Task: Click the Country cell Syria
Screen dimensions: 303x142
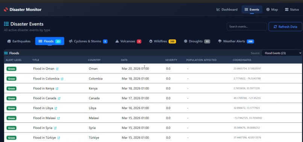Action: pos(92,128)
